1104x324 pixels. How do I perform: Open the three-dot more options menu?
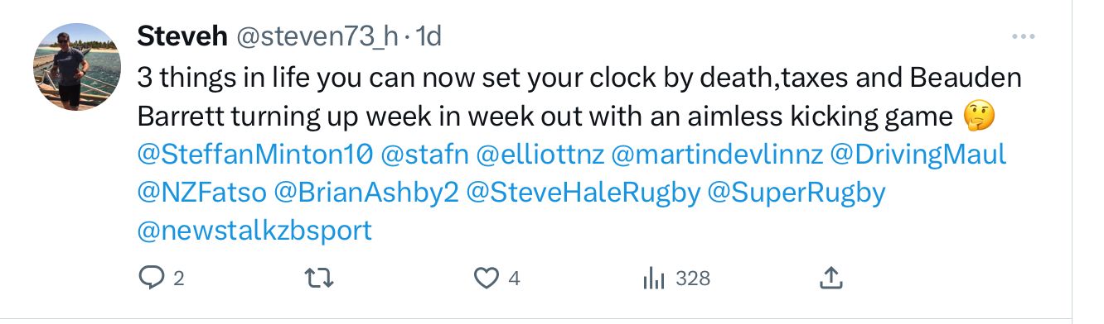[x=1024, y=36]
